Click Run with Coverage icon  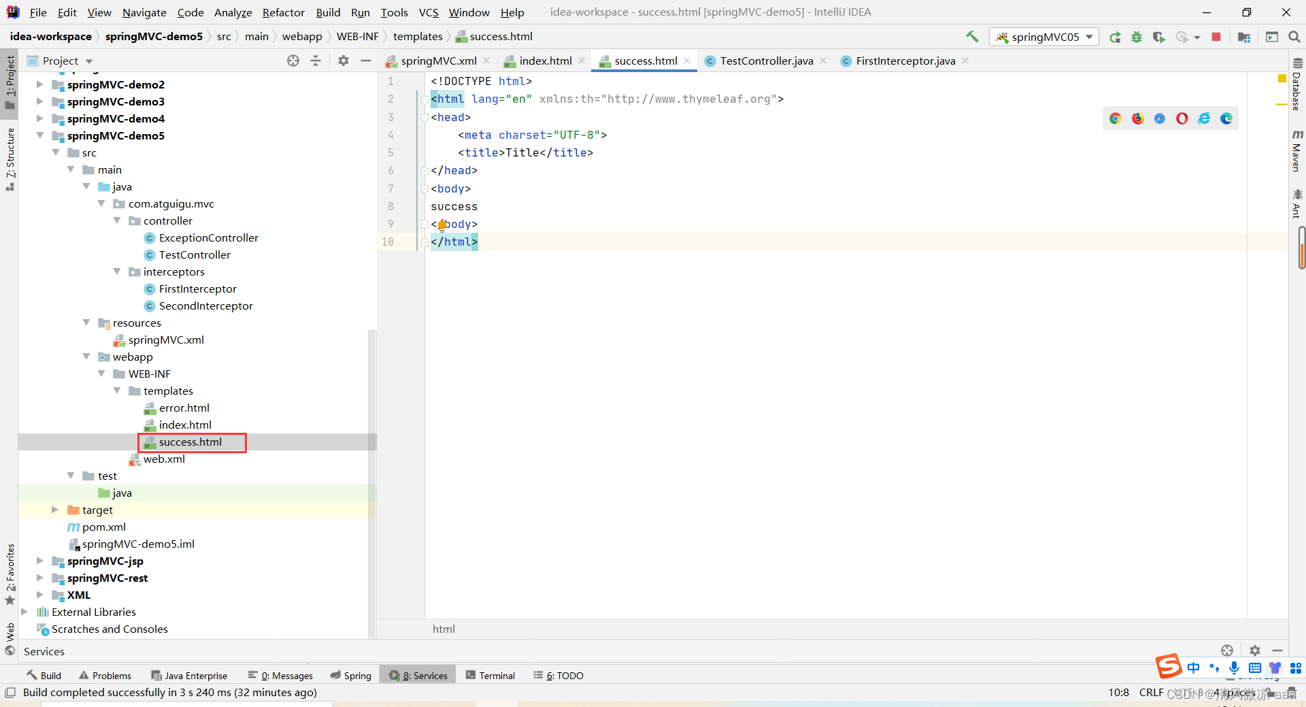pyautogui.click(x=1159, y=37)
